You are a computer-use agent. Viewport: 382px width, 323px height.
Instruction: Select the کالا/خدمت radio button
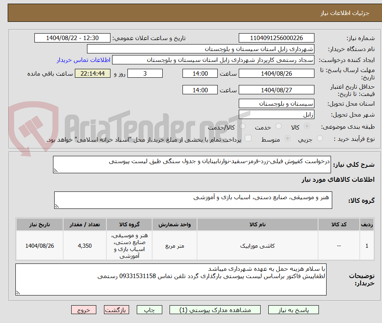(242, 126)
